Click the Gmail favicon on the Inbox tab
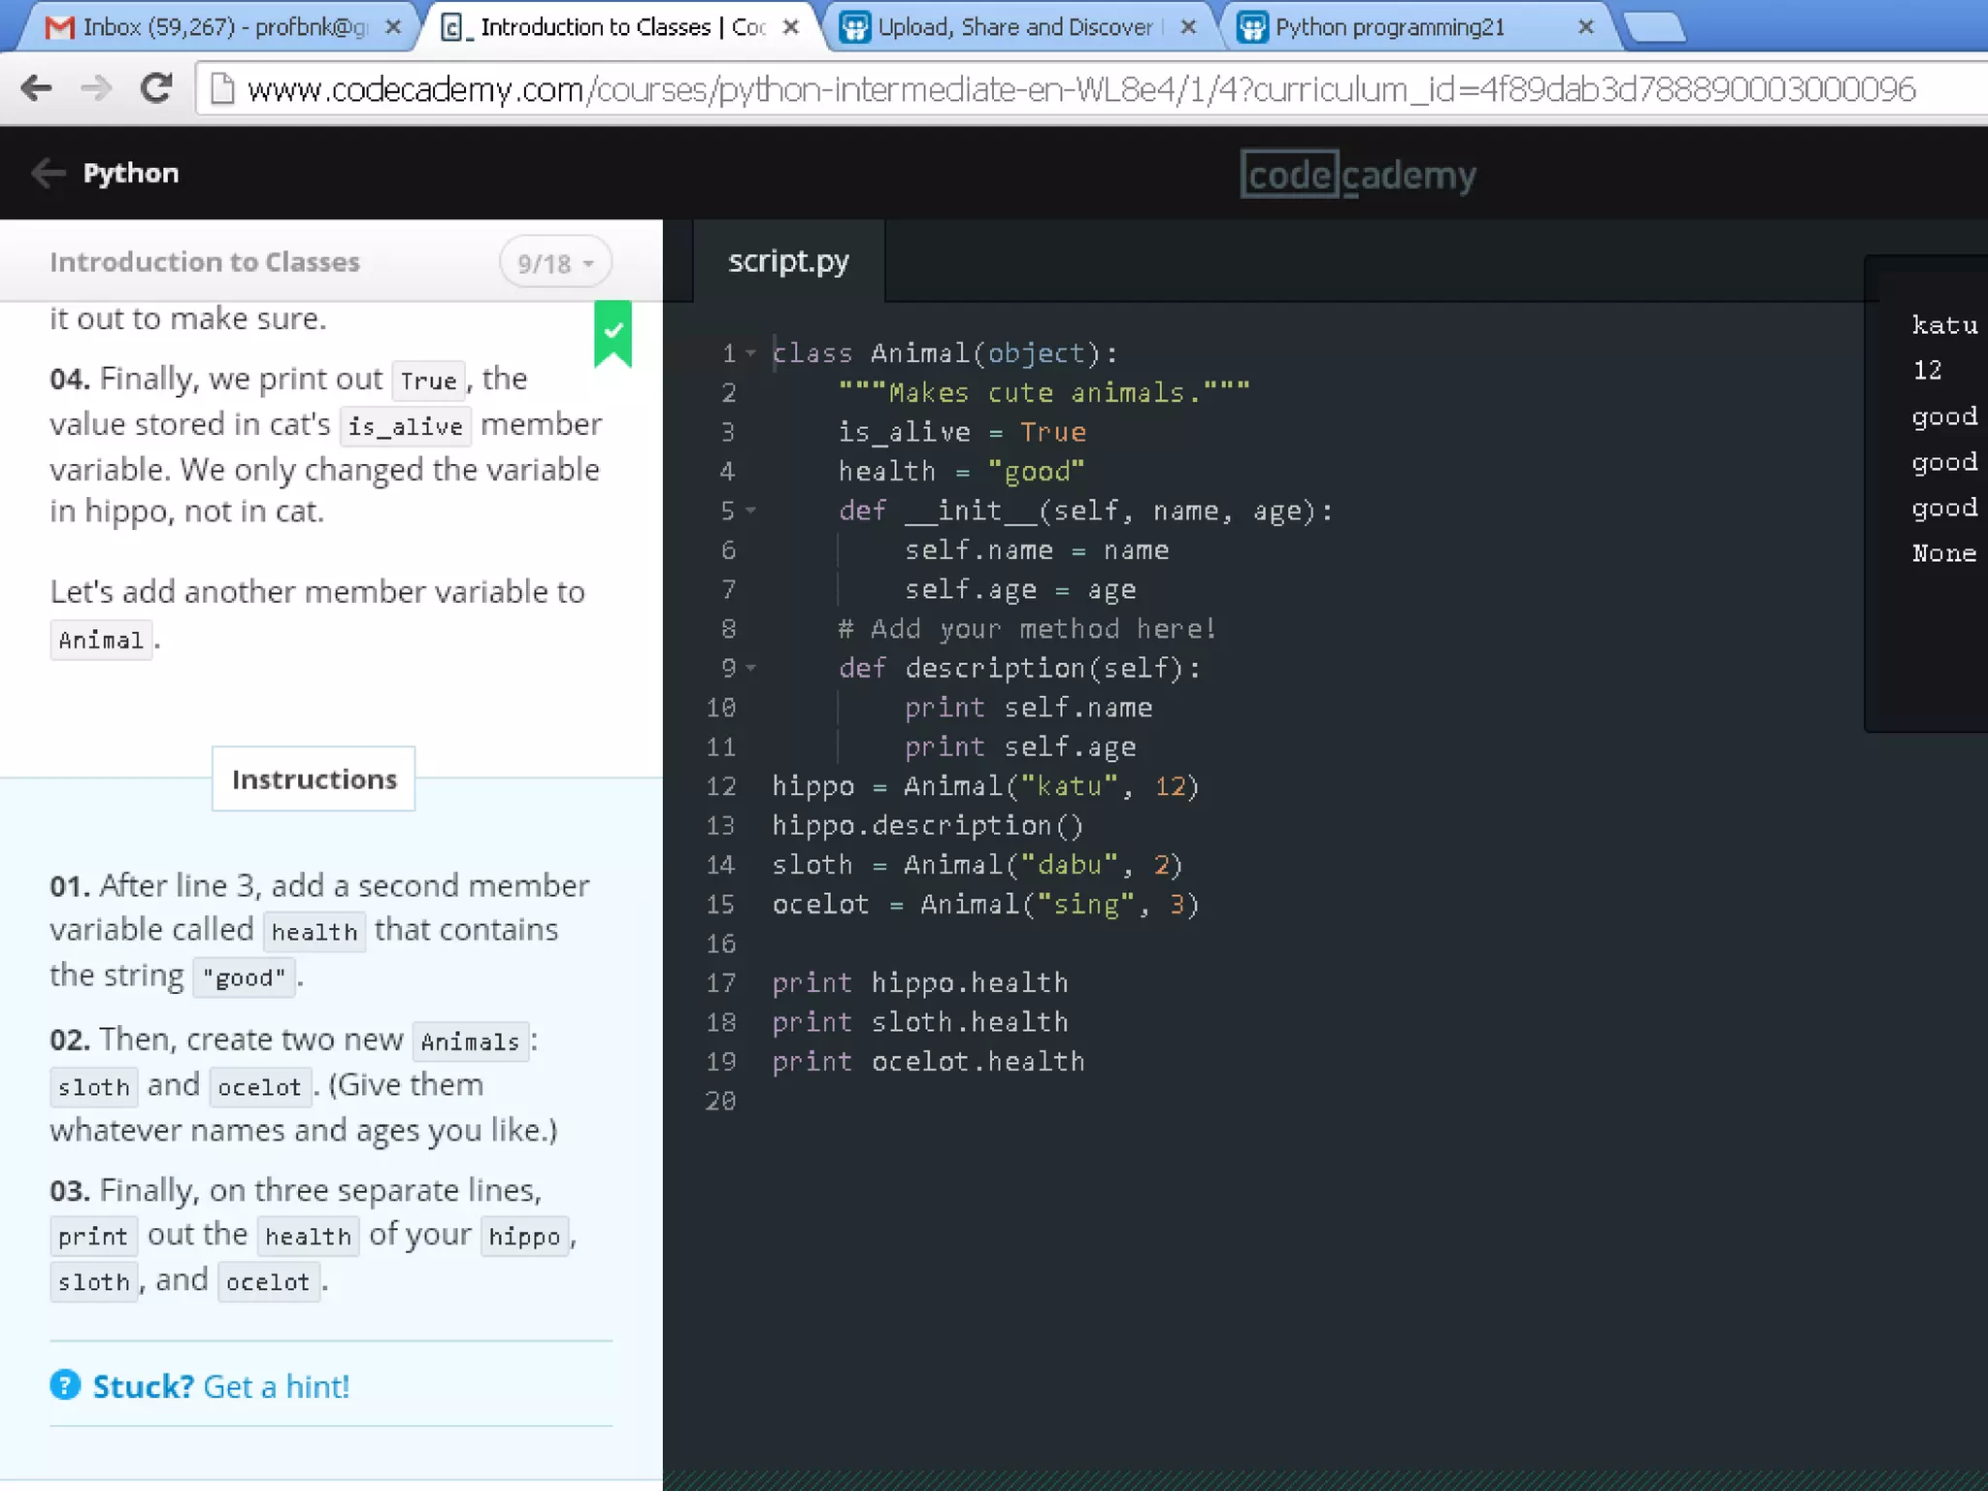Viewport: 1988px width, 1491px height. point(60,27)
